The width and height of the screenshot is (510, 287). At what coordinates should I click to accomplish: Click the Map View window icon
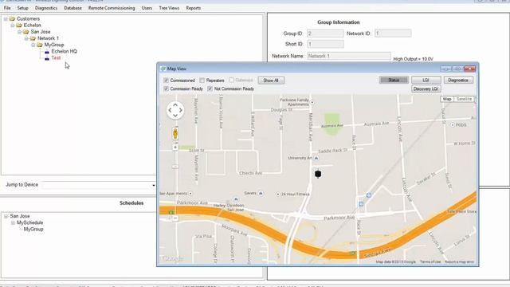[x=163, y=69]
